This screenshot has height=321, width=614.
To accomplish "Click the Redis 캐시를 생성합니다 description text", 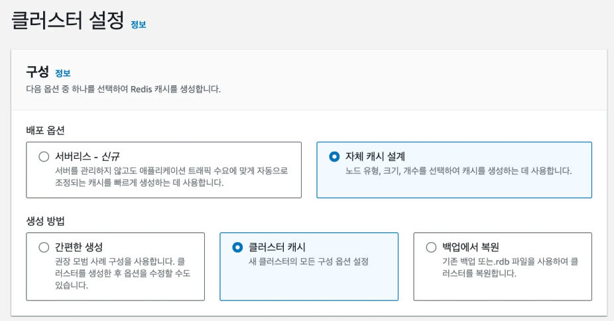I will tap(123, 89).
